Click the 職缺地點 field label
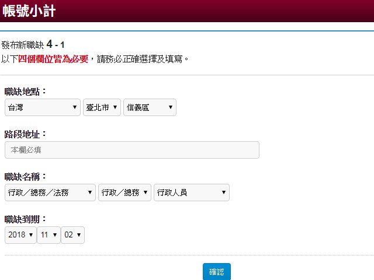This screenshot has height=280, width=374. (25, 92)
